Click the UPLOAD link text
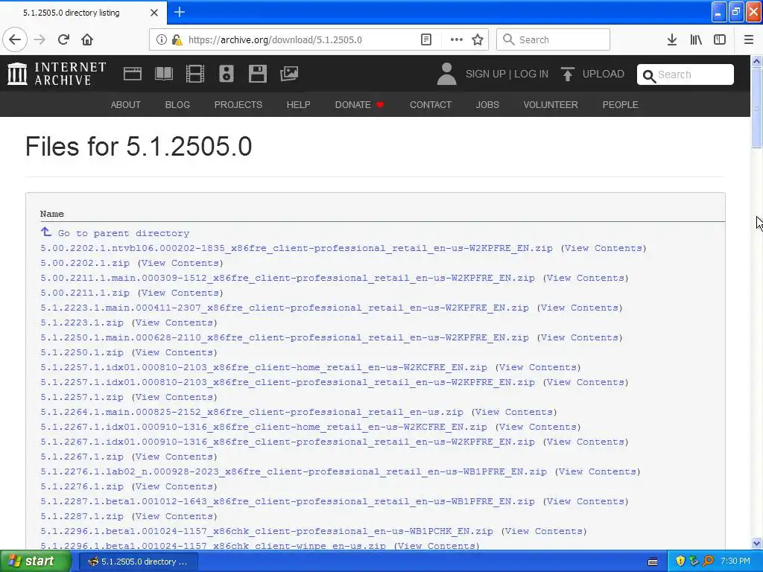 604,74
